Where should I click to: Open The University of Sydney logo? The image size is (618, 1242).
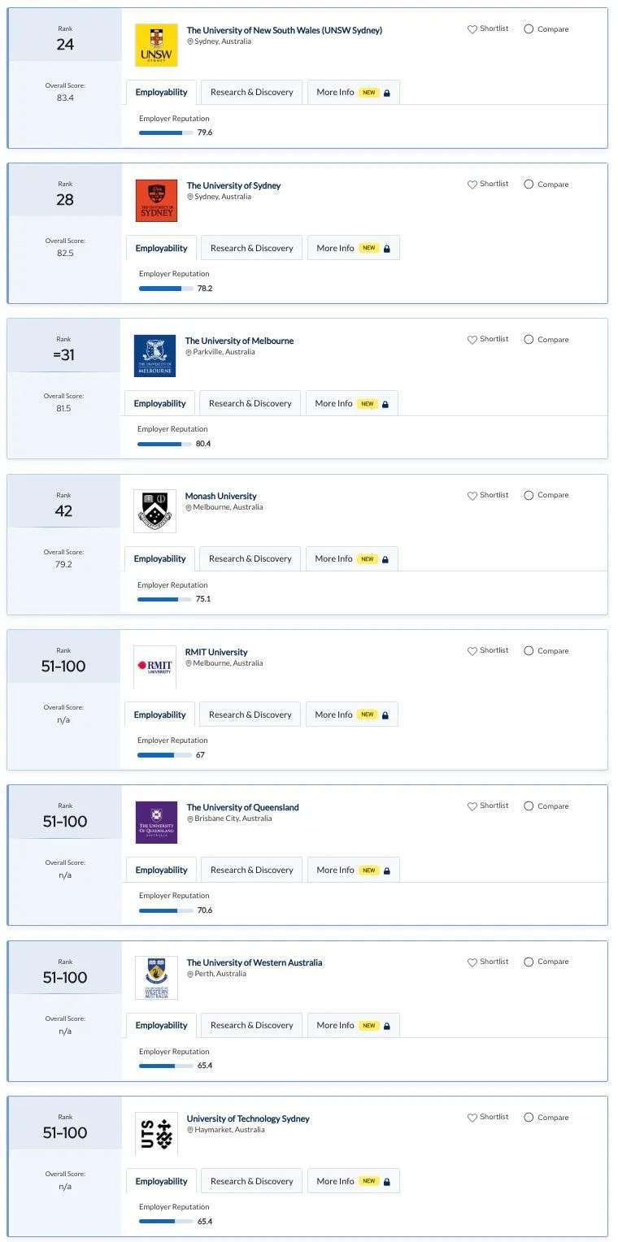156,201
